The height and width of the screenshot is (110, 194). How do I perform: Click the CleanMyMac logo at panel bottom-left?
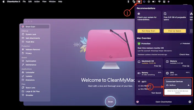[138, 102]
